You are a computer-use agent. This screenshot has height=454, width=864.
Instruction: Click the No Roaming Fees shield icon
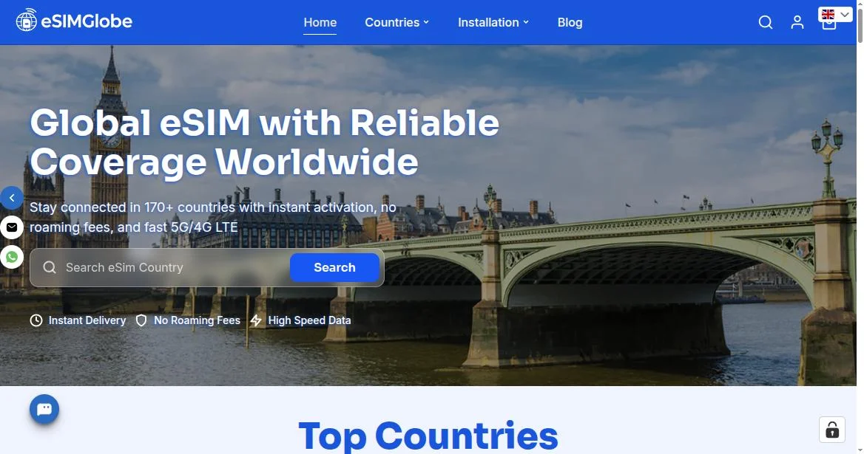tap(141, 320)
